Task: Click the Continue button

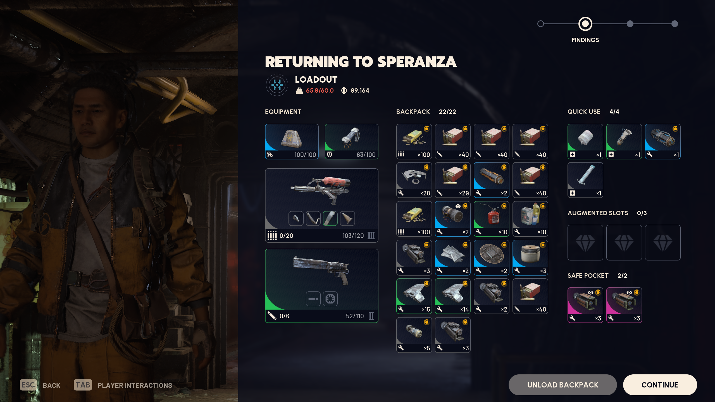Action: (660, 385)
